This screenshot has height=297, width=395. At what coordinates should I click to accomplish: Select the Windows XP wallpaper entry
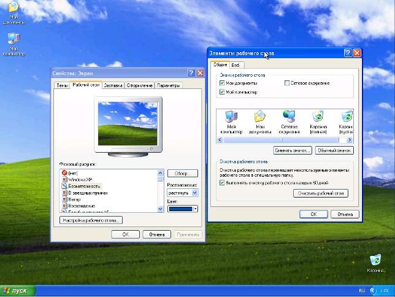77,180
